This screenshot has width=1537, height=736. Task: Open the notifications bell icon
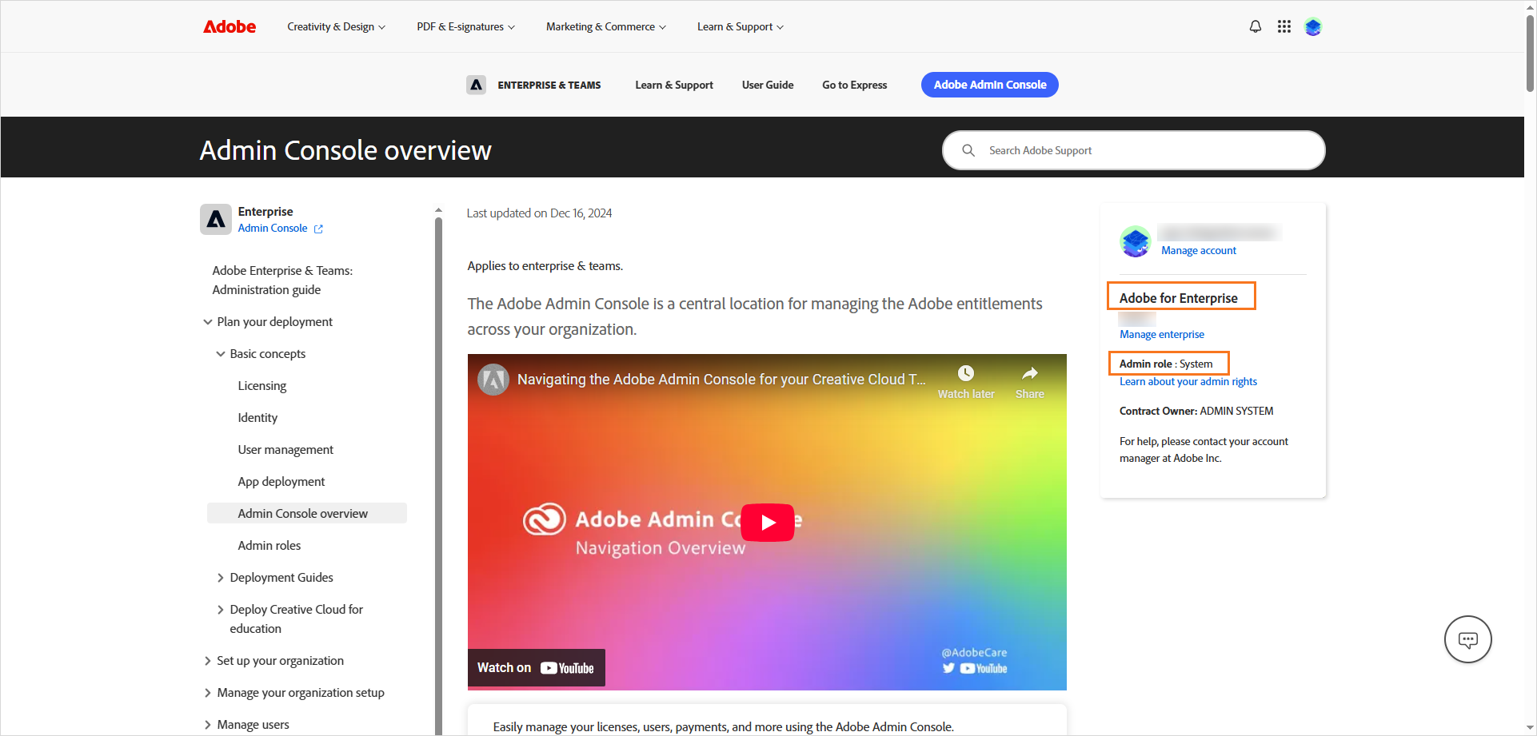(1256, 26)
